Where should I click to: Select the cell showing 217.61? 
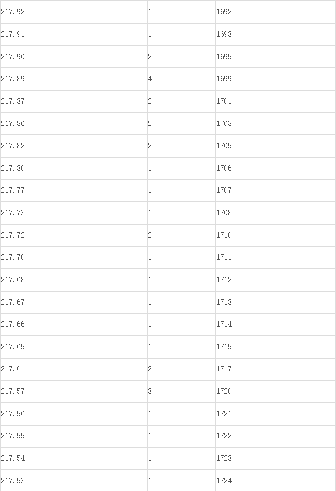click(x=74, y=369)
